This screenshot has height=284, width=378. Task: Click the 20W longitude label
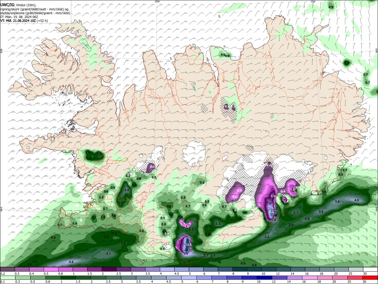pyautogui.click(x=157, y=1)
